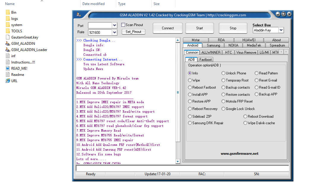Select Readme text file icon

click(8, 75)
